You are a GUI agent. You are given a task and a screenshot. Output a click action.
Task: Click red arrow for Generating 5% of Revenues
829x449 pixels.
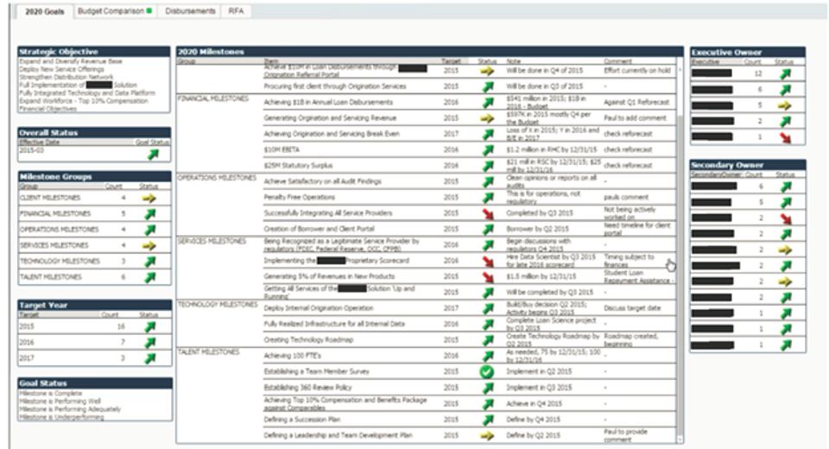coord(487,276)
